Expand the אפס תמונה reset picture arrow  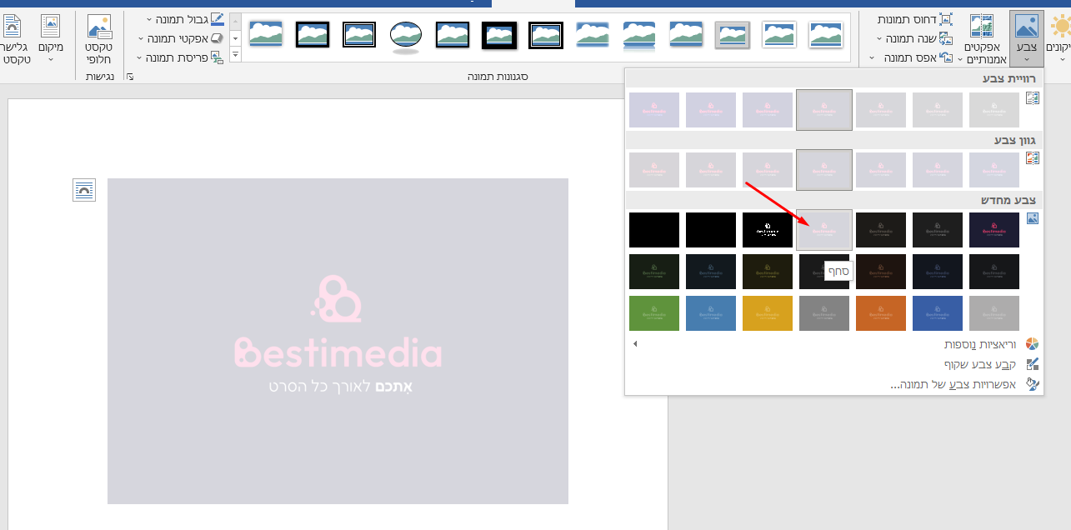pyautogui.click(x=873, y=57)
